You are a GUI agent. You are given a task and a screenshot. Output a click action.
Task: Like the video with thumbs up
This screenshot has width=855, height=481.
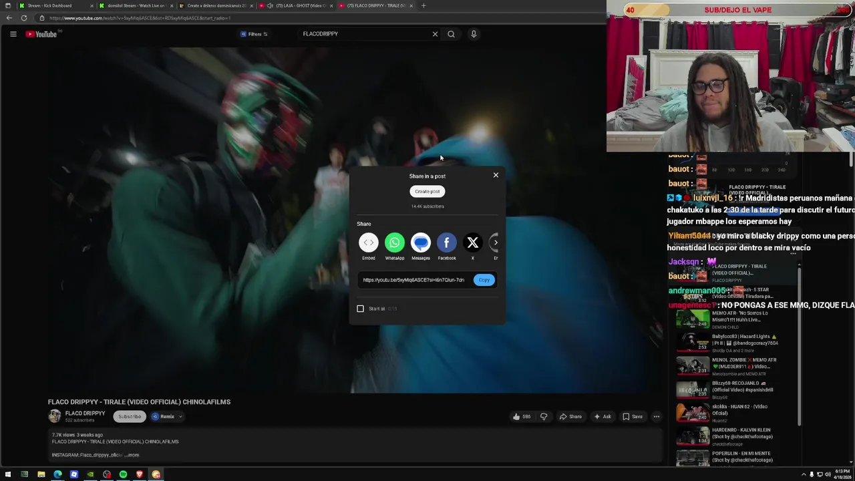[x=522, y=417]
